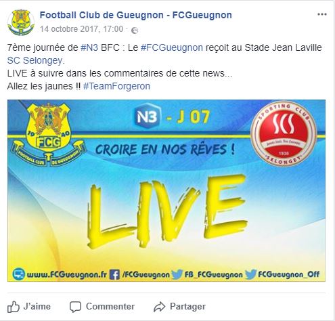Image resolution: width=335 pixels, height=321 pixels.
Task: Open the LIVE match banner image
Action: 166,190
